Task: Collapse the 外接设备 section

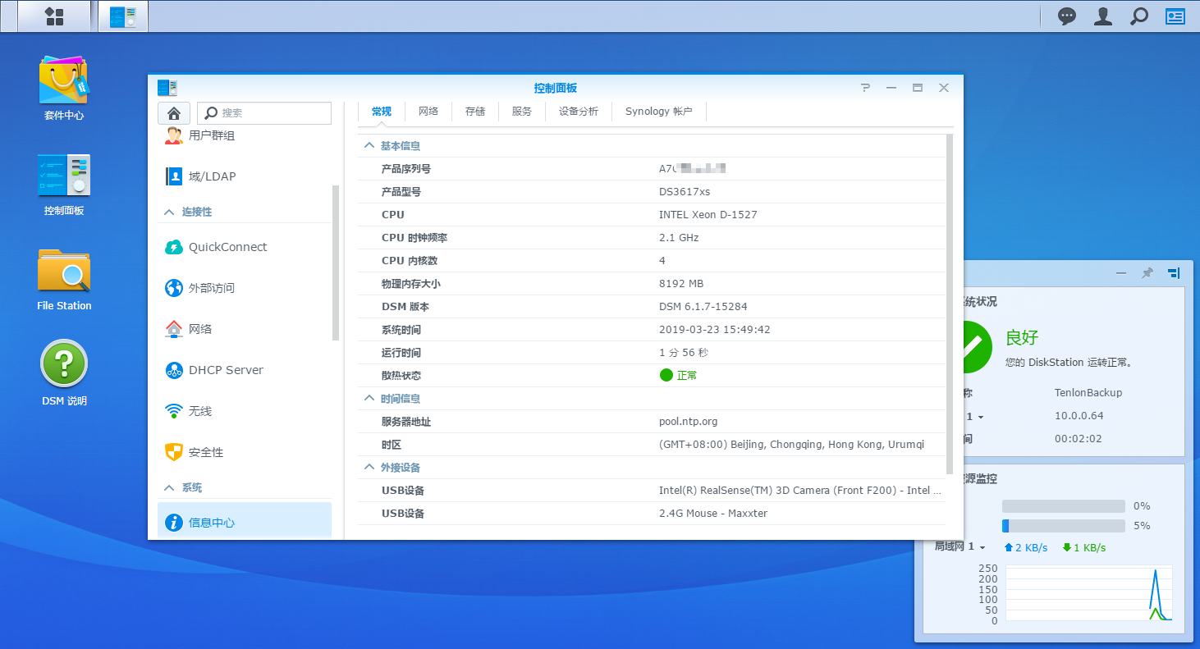Action: pyautogui.click(x=369, y=467)
